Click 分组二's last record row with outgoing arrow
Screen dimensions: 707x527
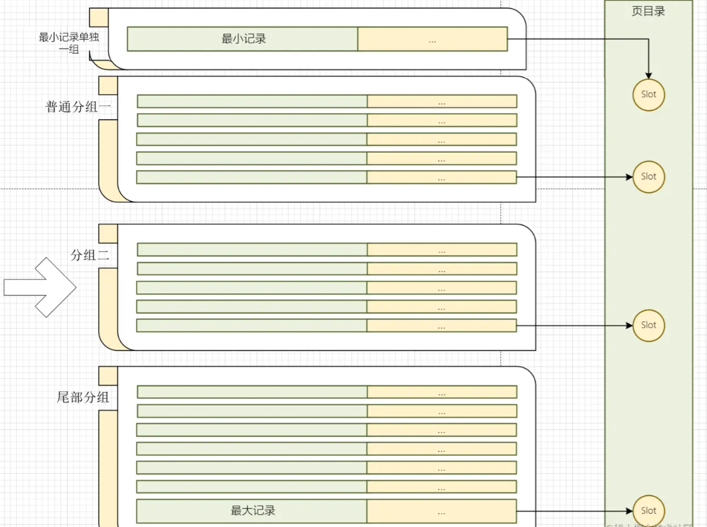(327, 326)
